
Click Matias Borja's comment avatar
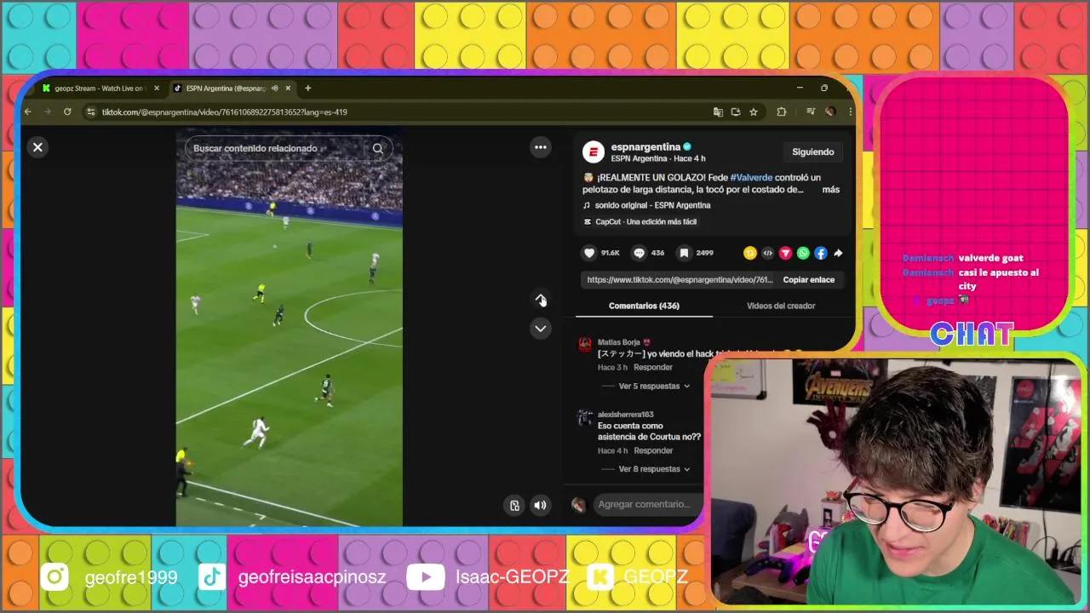(x=585, y=345)
